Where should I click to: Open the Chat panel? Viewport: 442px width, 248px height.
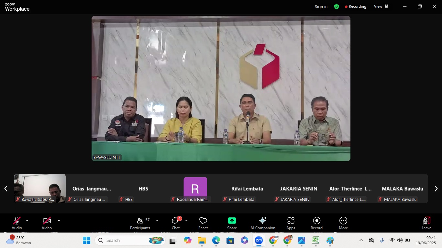(x=176, y=223)
